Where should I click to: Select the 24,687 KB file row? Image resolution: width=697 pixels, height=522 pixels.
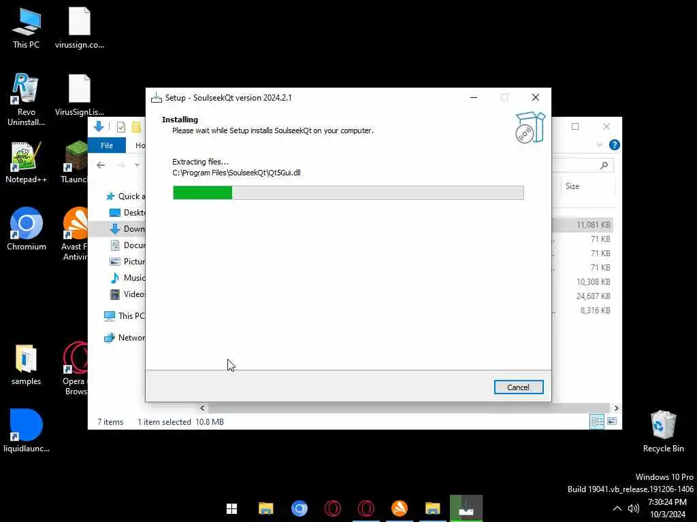583,296
